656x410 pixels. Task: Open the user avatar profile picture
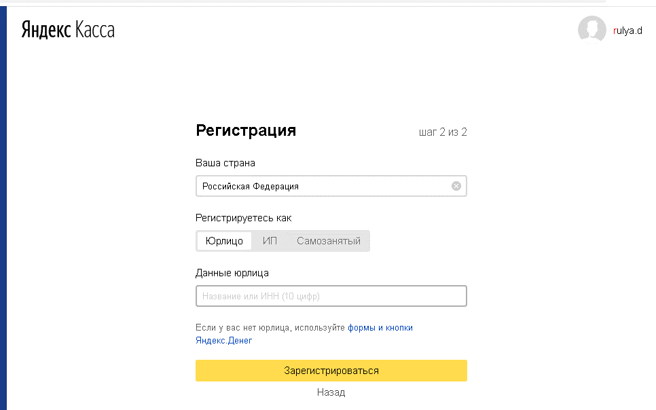click(x=591, y=31)
